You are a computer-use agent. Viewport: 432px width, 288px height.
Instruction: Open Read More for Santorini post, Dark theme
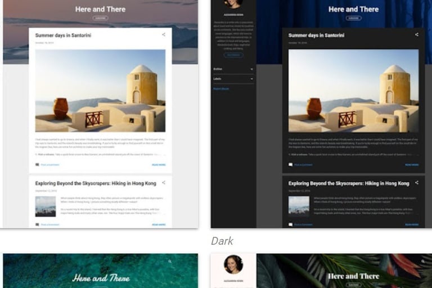click(412, 165)
